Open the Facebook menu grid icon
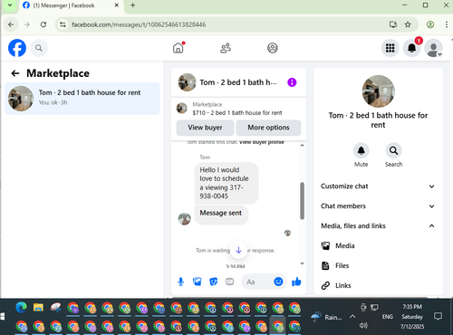Image resolution: width=453 pixels, height=335 pixels. (x=390, y=48)
